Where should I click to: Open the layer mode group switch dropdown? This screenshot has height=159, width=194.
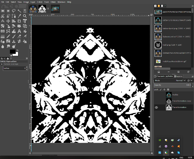tap(190, 80)
